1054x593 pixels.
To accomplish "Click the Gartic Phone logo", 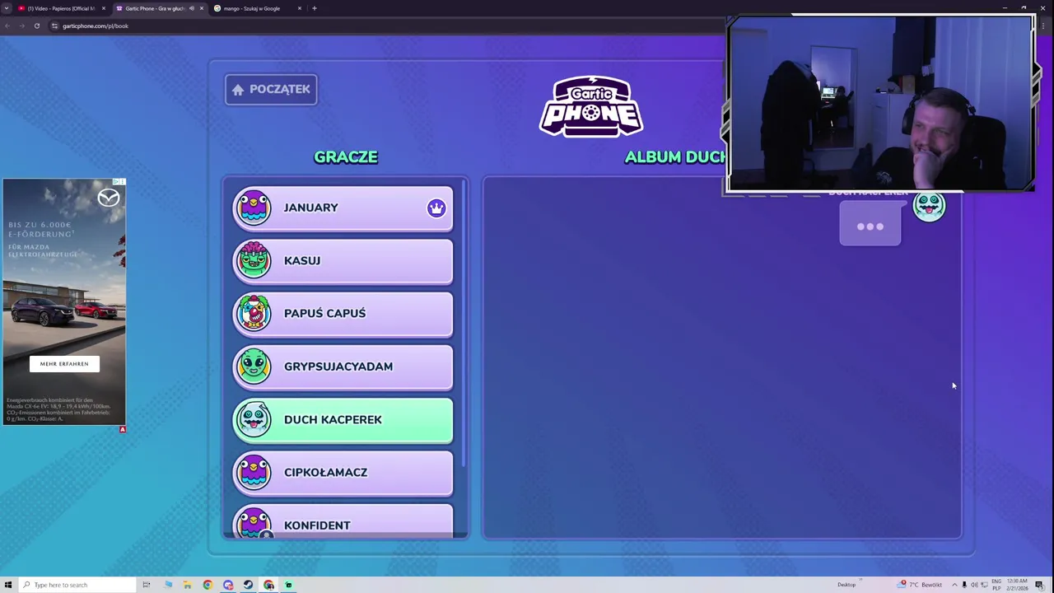I will point(591,106).
